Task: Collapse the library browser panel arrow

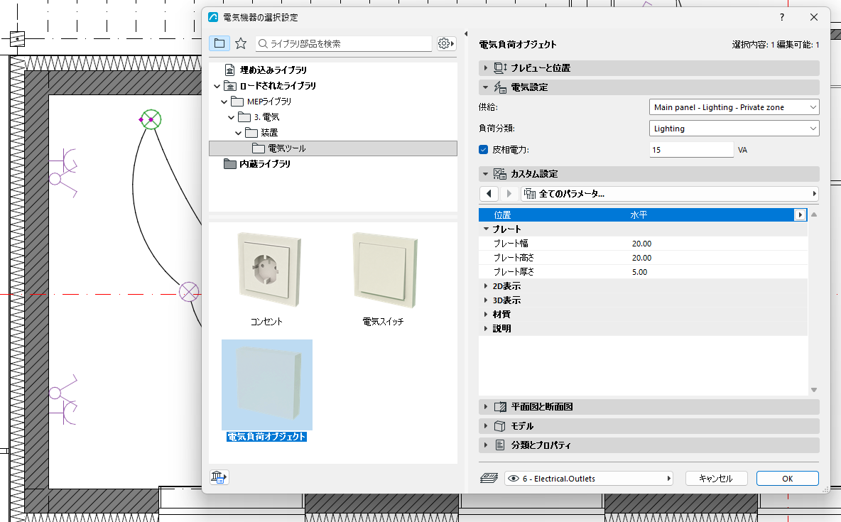Action: point(465,34)
